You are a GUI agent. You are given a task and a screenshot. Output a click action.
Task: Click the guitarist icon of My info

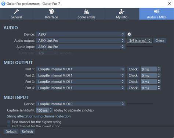(x=122, y=11)
